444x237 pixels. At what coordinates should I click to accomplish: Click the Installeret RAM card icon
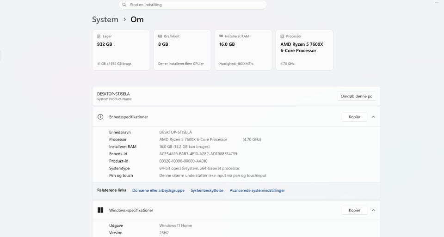click(221, 36)
